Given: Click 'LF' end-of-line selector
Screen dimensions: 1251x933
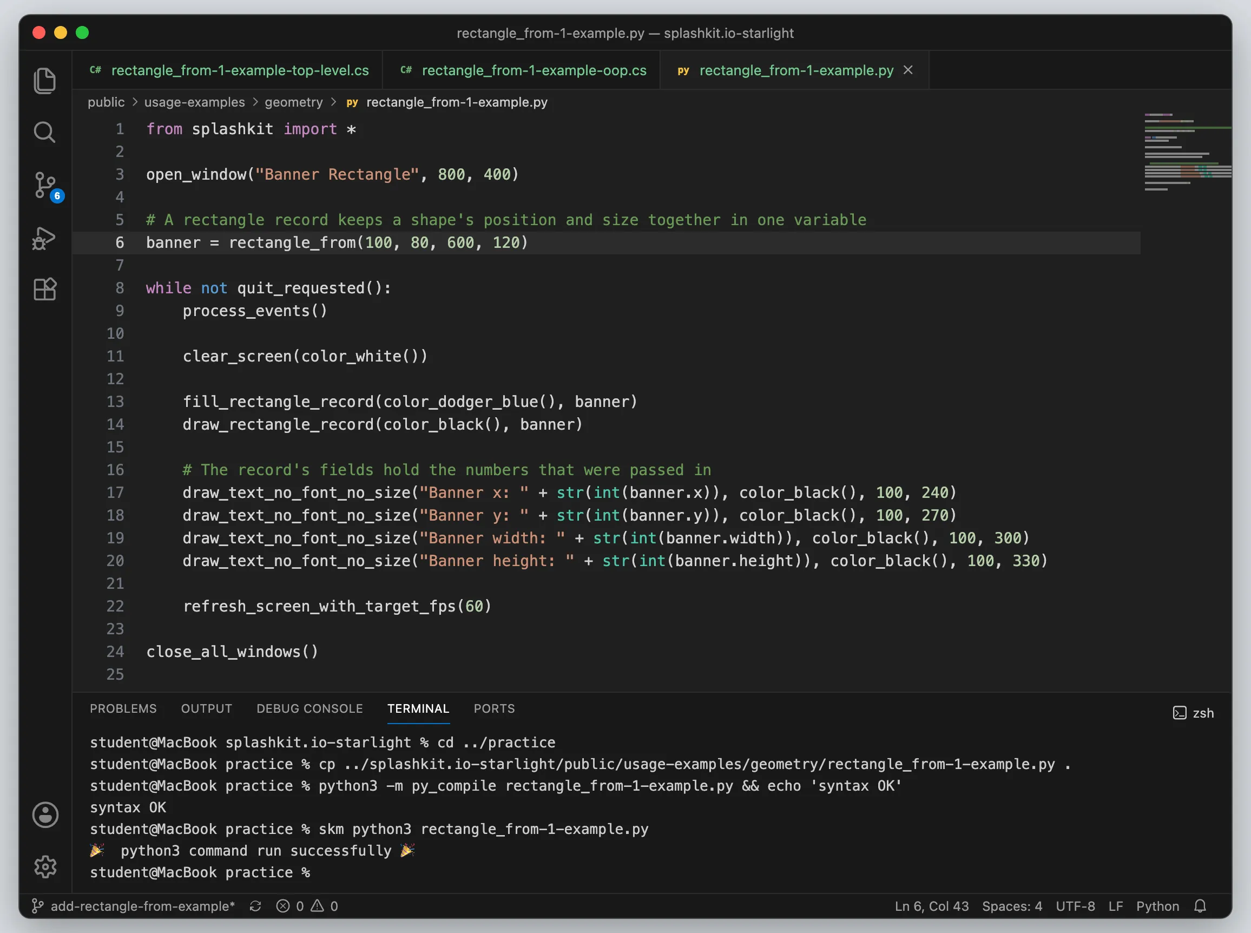Looking at the screenshot, I should tap(1116, 906).
